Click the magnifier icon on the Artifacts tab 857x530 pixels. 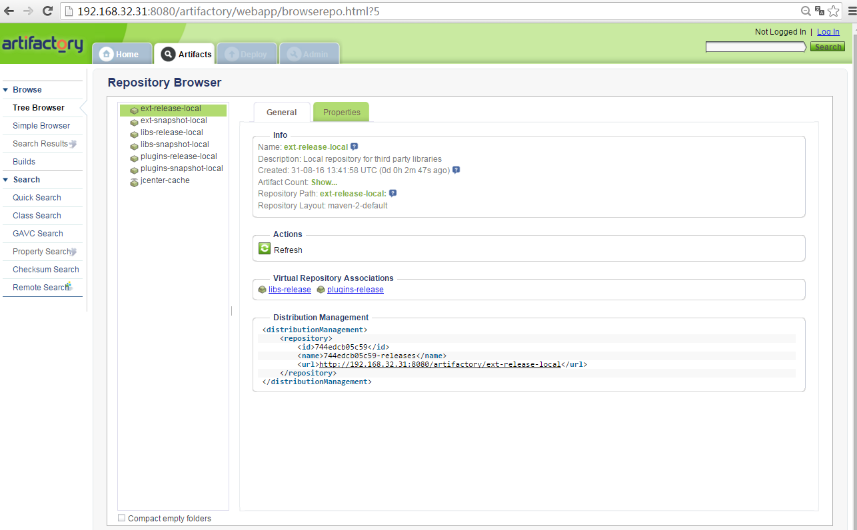click(x=168, y=54)
